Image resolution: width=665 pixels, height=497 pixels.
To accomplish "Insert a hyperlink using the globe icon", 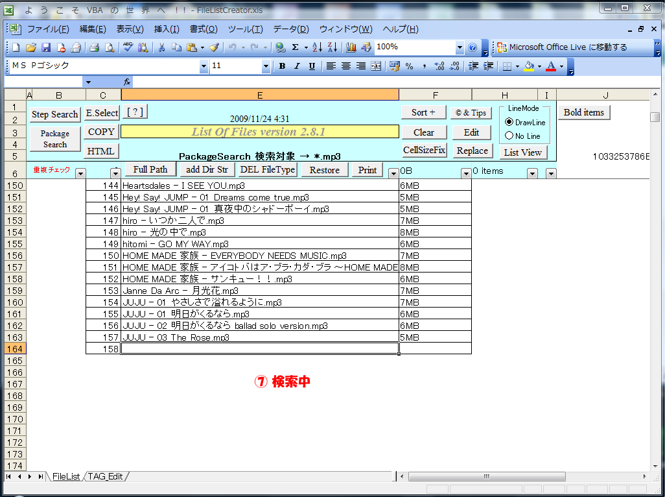I will pos(280,47).
